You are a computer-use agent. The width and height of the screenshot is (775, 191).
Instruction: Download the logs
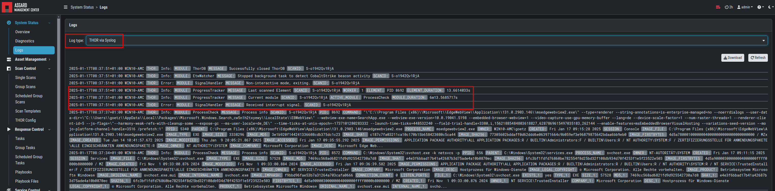[732, 58]
